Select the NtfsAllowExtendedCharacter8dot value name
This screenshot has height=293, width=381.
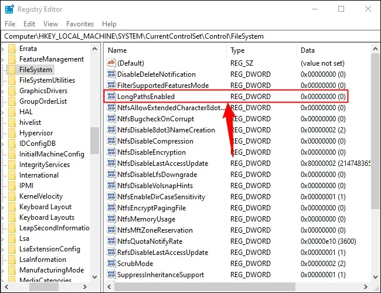point(171,108)
